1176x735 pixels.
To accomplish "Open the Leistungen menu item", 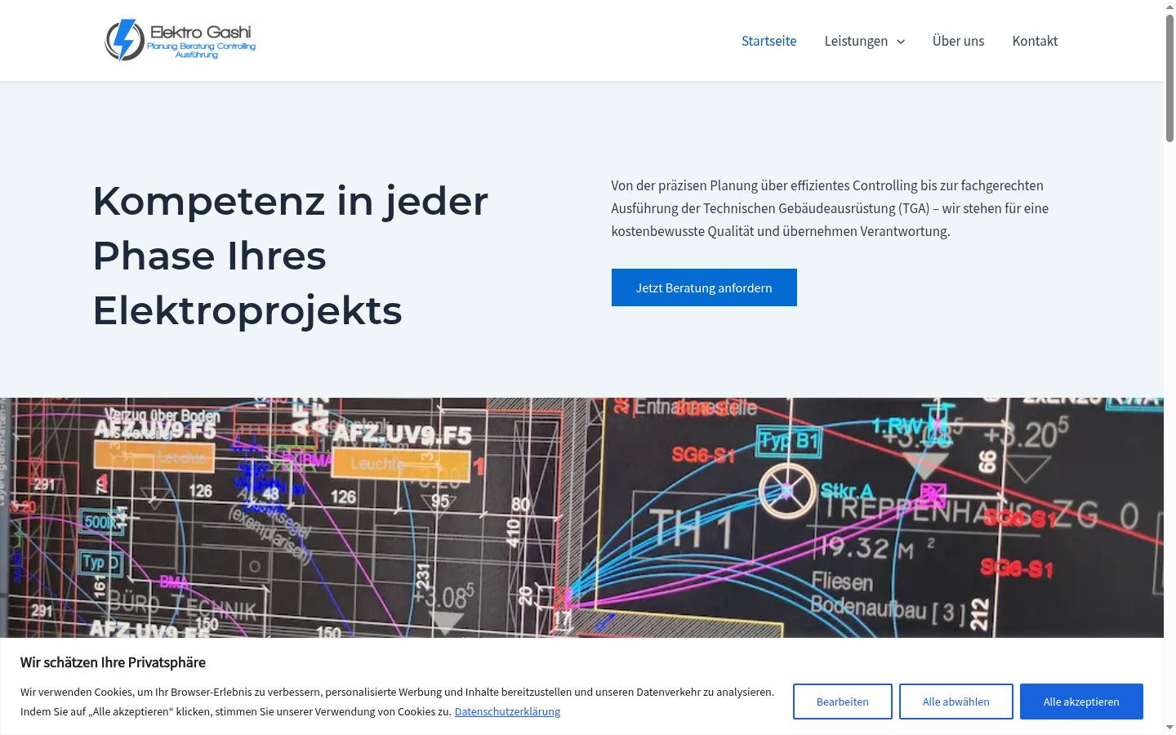I will click(856, 41).
